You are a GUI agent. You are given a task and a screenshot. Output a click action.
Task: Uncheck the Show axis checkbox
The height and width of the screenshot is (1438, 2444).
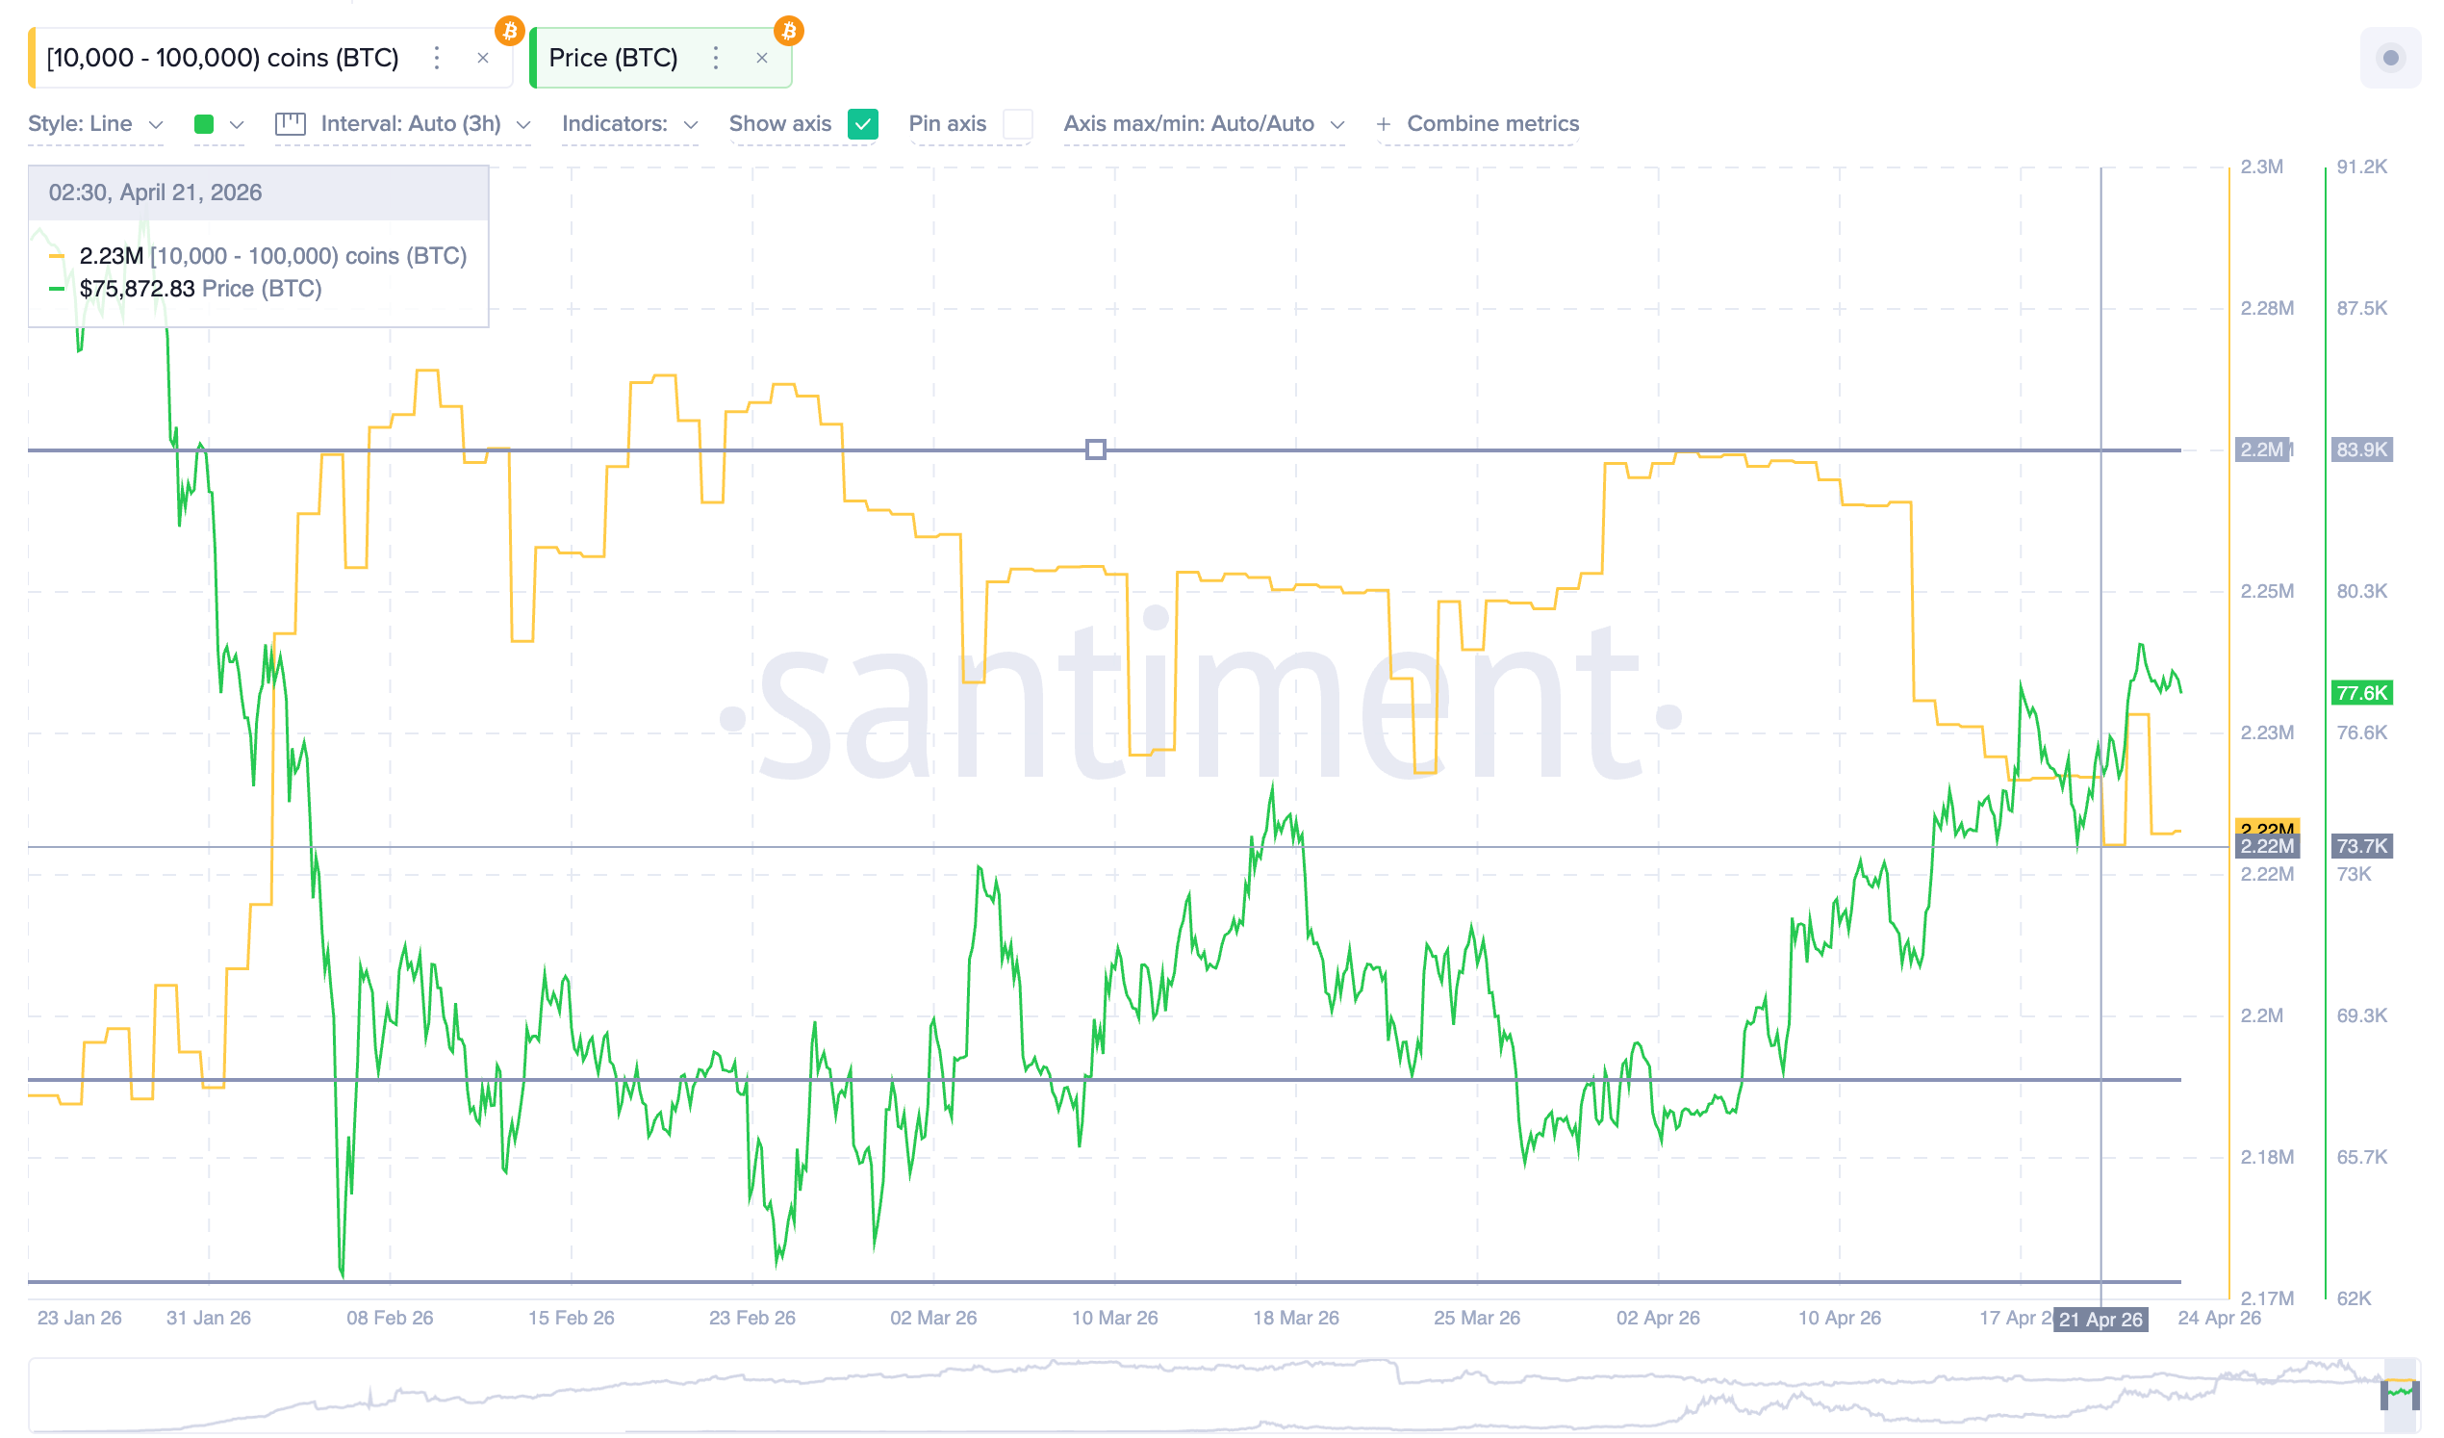[862, 124]
